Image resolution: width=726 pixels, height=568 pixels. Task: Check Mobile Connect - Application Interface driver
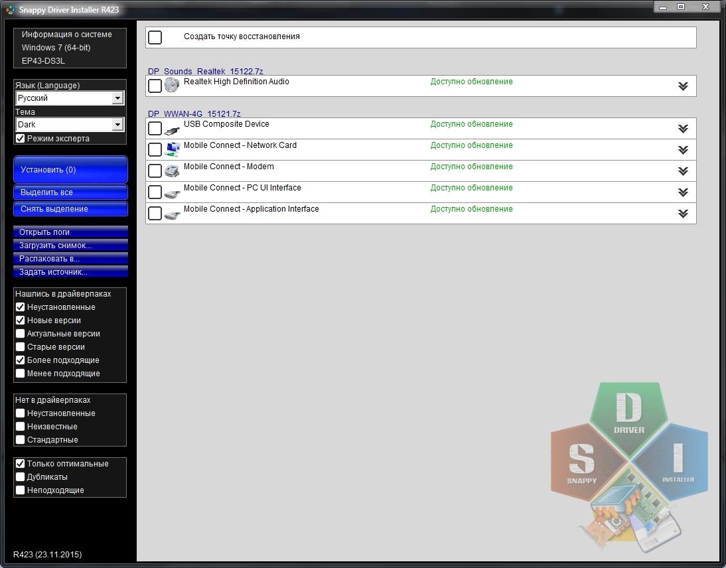pyautogui.click(x=155, y=214)
